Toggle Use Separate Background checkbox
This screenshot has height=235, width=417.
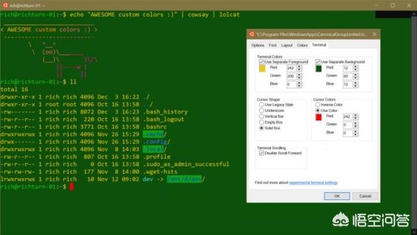tap(317, 62)
